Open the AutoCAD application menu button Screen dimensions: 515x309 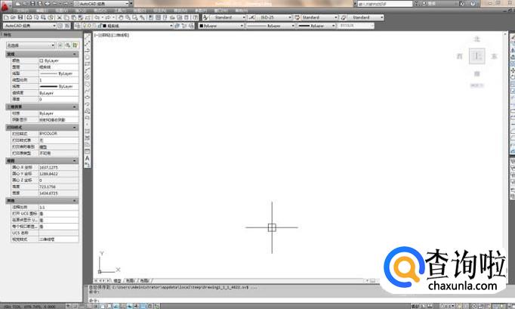[5, 5]
